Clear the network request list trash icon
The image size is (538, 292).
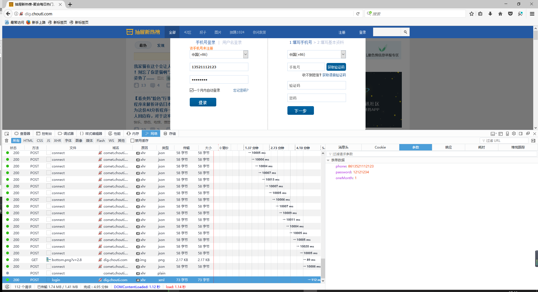click(7, 141)
